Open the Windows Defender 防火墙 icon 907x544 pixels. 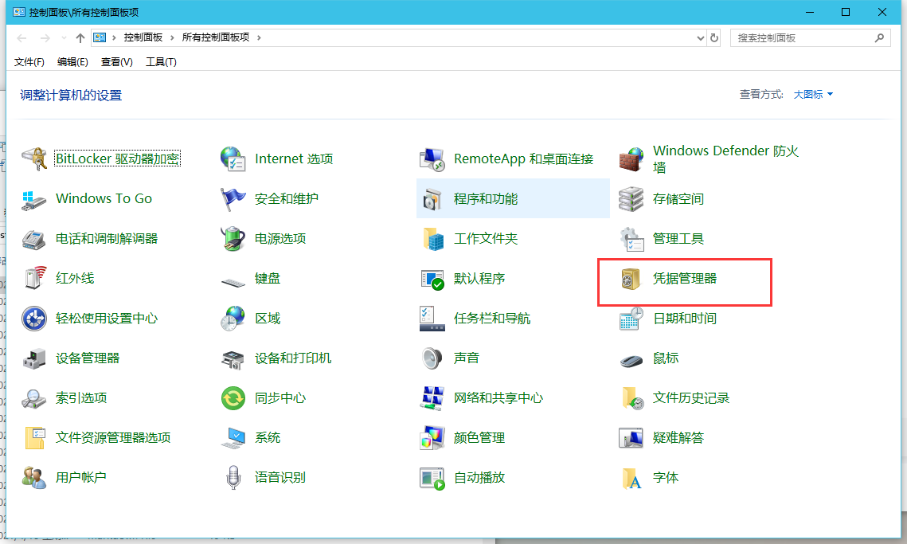631,159
